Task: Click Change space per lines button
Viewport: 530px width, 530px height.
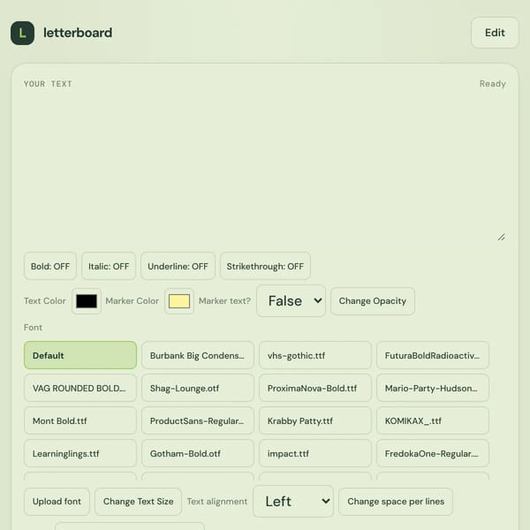Action: click(x=396, y=501)
